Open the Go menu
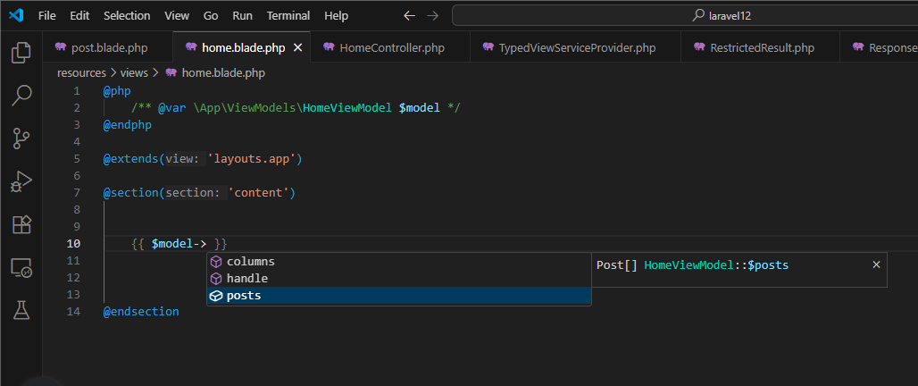 (211, 16)
